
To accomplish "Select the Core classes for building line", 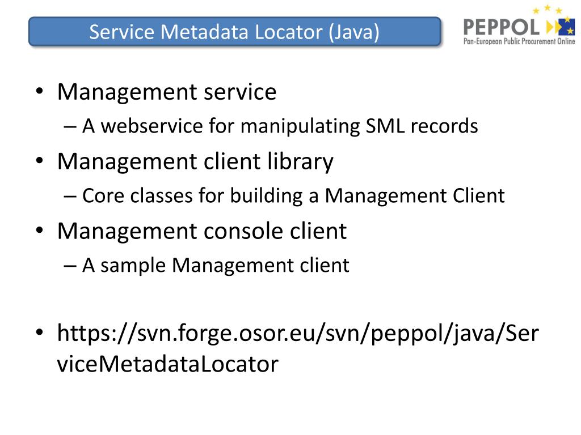I will click(293, 195).
